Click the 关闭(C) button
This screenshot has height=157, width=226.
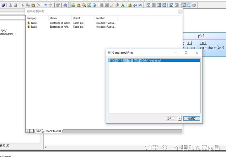click(x=192, y=118)
